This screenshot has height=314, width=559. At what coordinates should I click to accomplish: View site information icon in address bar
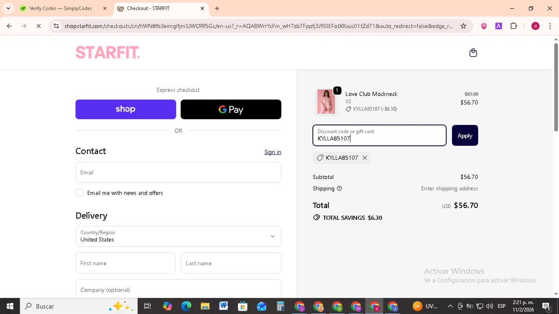point(56,26)
